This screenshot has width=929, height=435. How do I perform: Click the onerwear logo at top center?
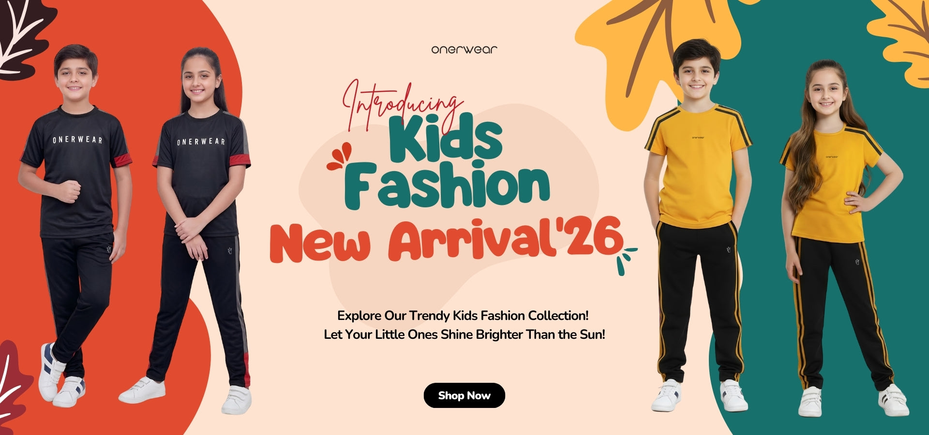point(464,49)
